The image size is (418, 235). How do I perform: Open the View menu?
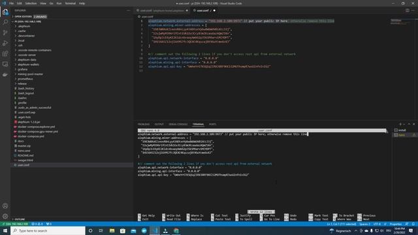click(x=43, y=3)
